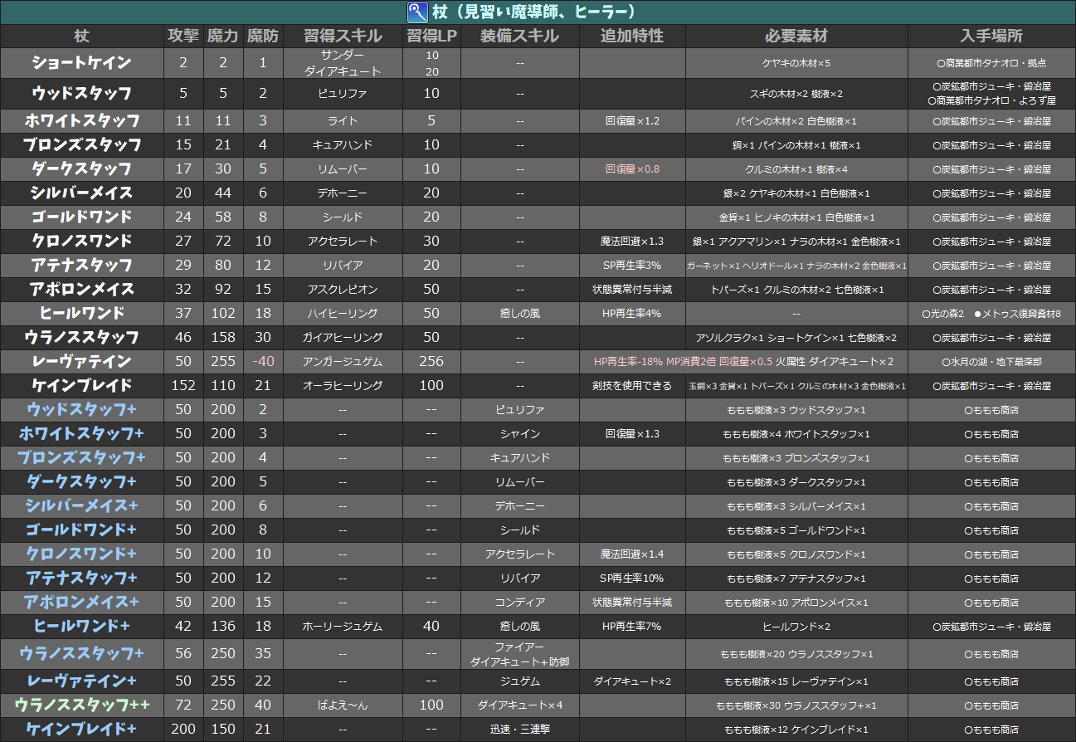
Task: Click the レーヴァテイン+ weapon name
Action: tap(81, 681)
